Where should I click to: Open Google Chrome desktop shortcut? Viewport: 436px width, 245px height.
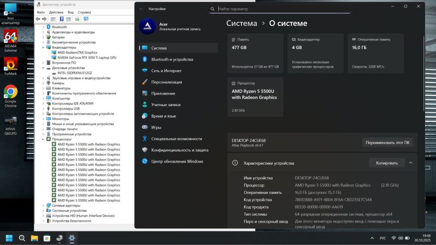point(10,96)
